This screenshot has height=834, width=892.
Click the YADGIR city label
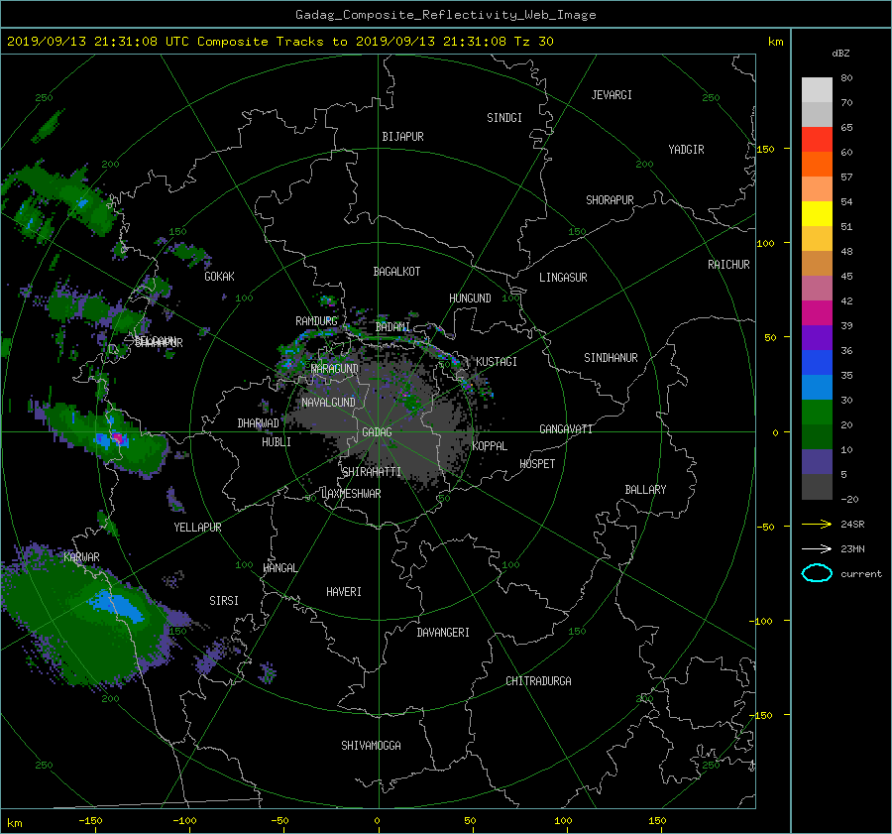click(x=686, y=150)
